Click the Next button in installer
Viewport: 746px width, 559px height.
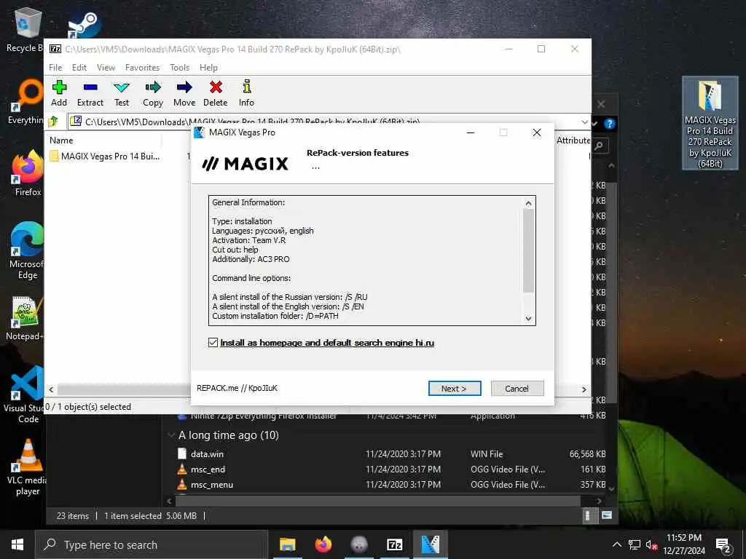455,389
